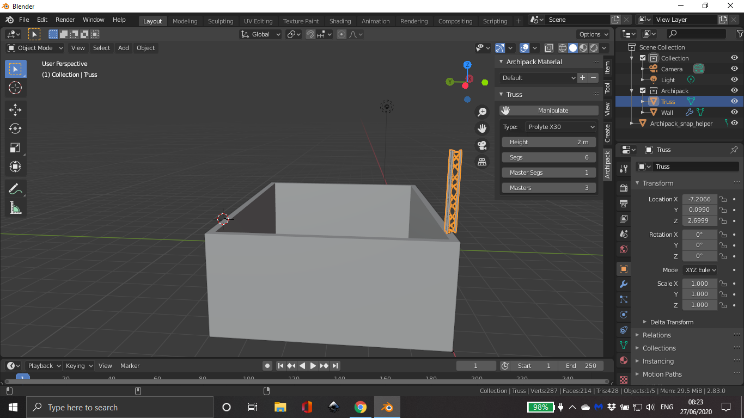Open the viewport Add menu
The width and height of the screenshot is (744, 418).
point(124,48)
